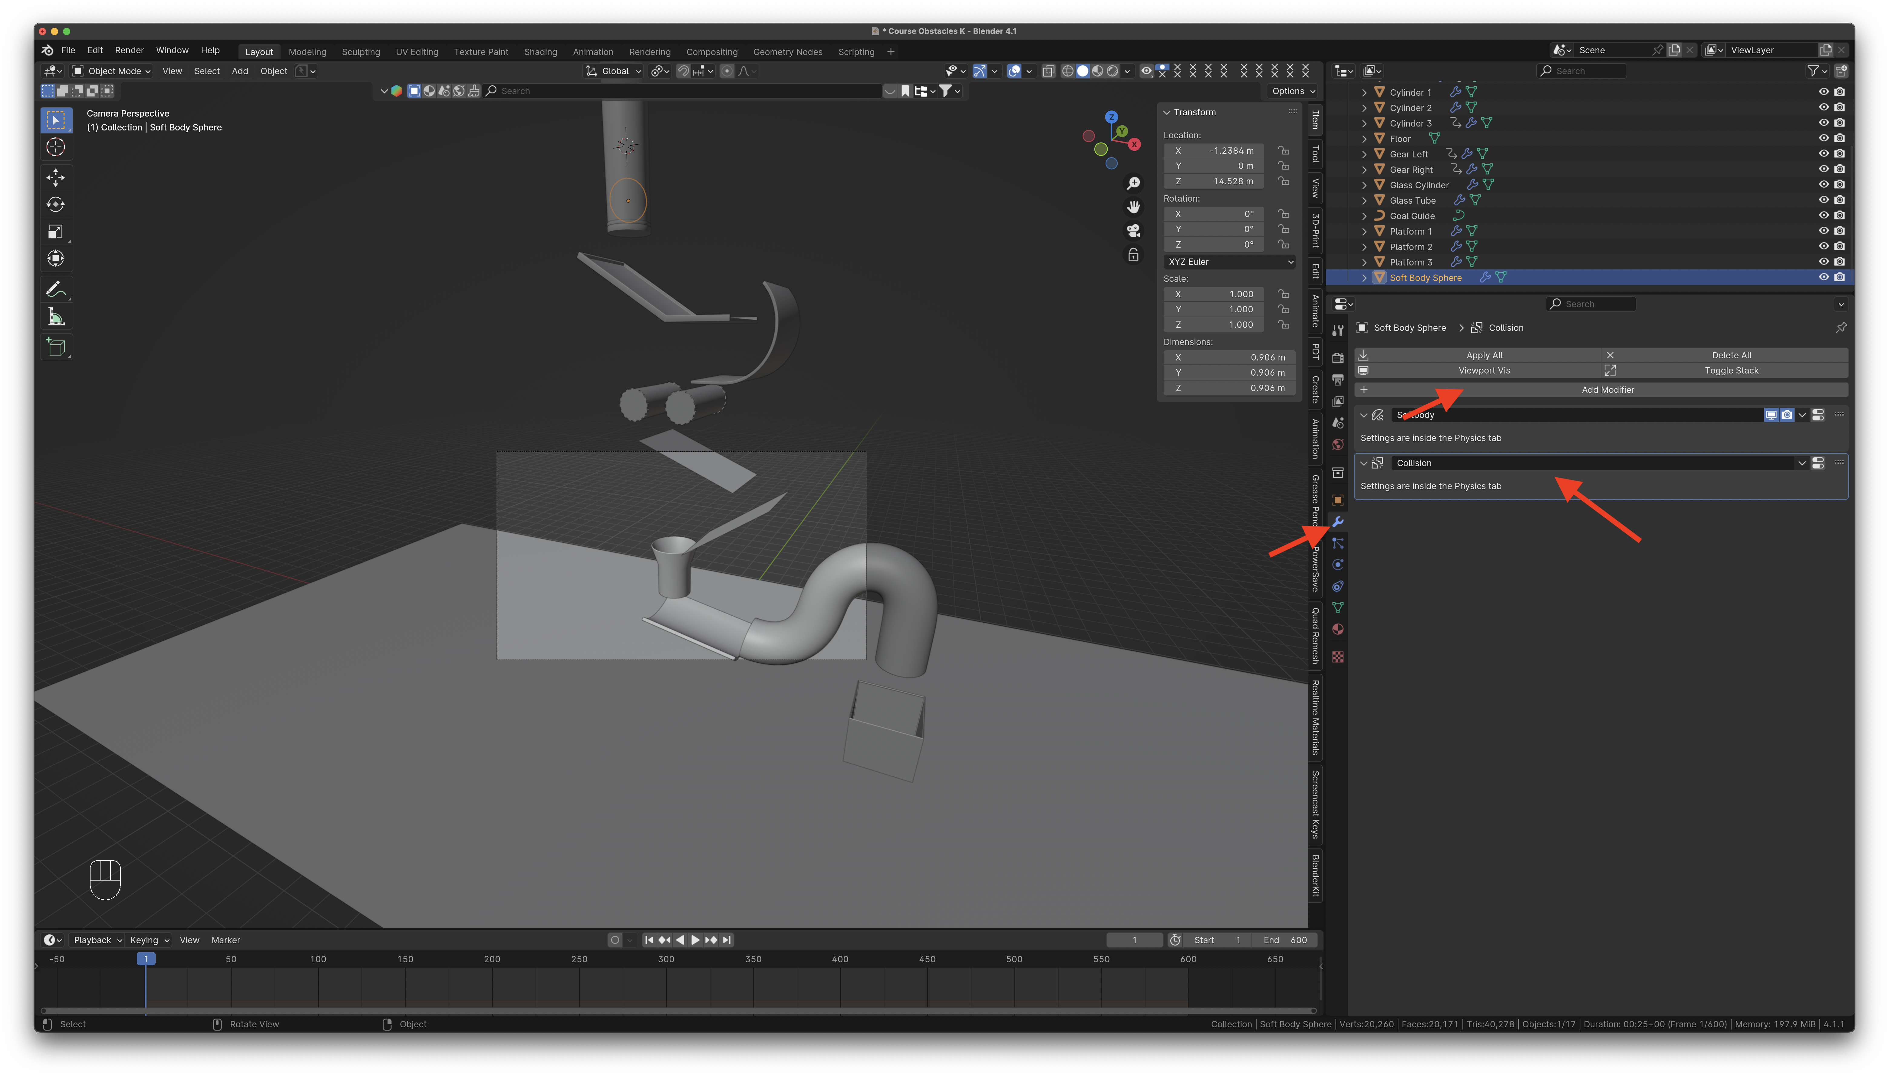Hide Gear Left in the viewport
1889x1077 pixels.
tap(1823, 154)
